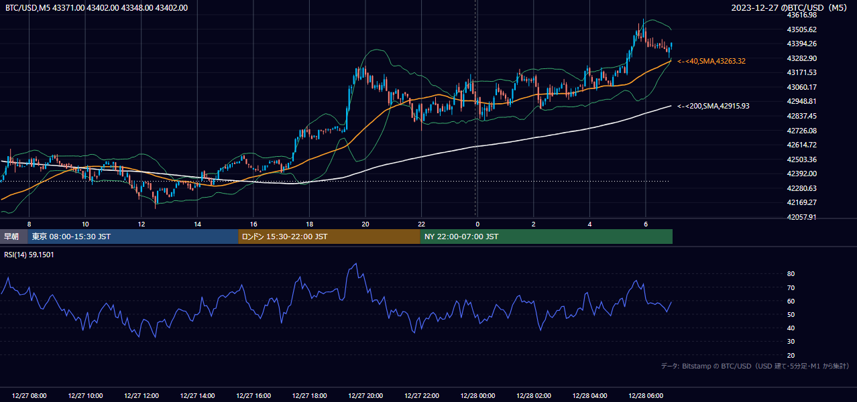The height and width of the screenshot is (402, 857).
Task: Click the 12/28 06:00 date label
Action: click(645, 396)
